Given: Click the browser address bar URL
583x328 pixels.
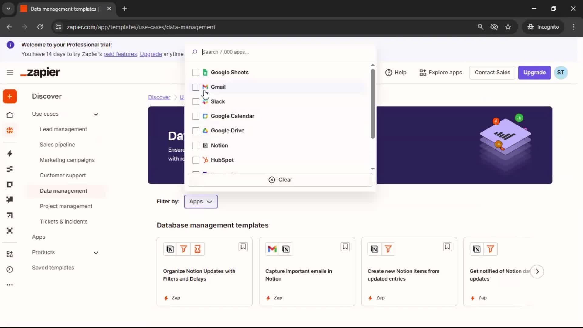Looking at the screenshot, I should 141,27.
